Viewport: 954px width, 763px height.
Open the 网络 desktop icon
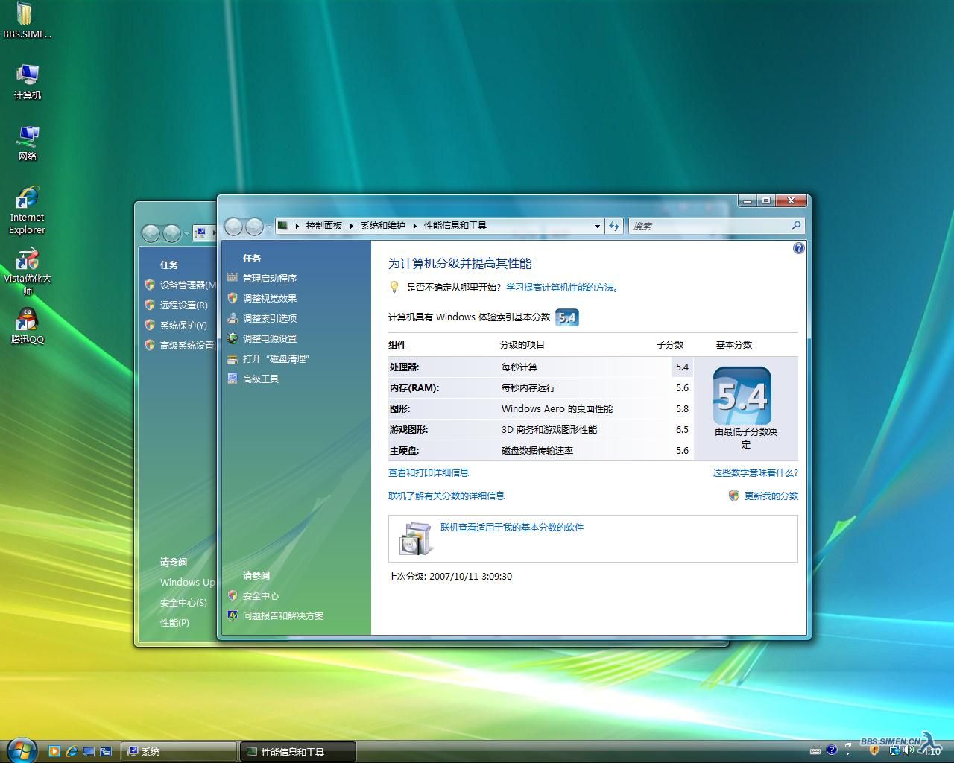click(28, 143)
